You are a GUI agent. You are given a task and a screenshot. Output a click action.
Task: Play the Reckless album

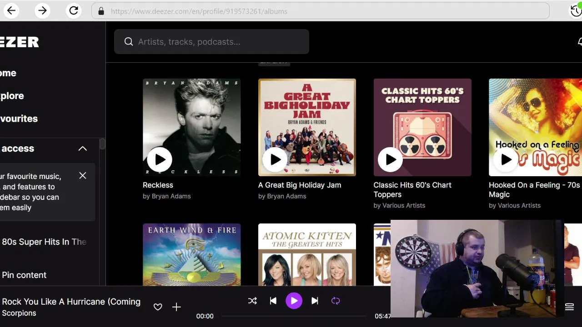click(x=160, y=159)
